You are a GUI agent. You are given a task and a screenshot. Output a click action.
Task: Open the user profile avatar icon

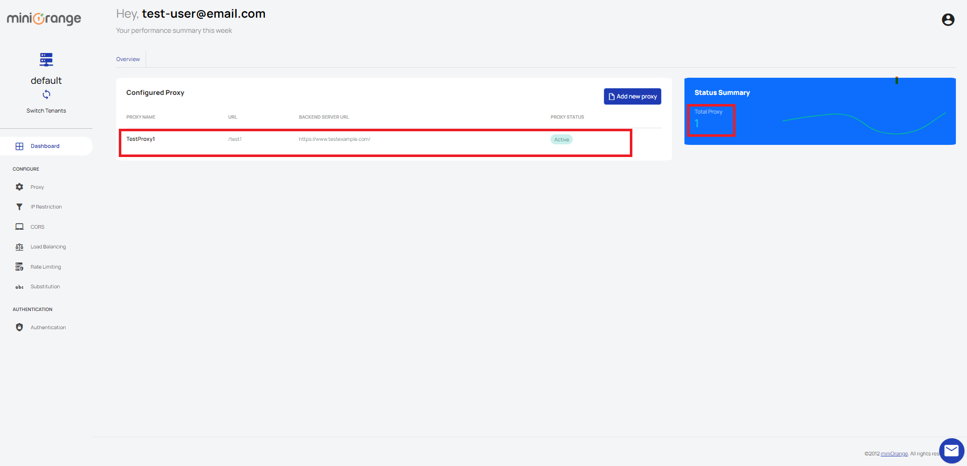tap(948, 20)
